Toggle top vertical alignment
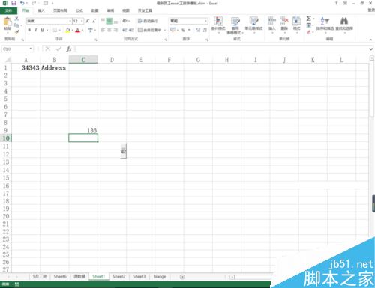The image size is (375, 288). tap(103, 21)
